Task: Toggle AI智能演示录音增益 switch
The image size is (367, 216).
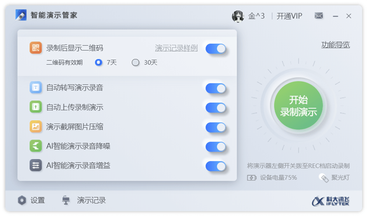Action: coord(216,166)
